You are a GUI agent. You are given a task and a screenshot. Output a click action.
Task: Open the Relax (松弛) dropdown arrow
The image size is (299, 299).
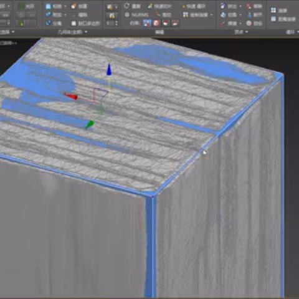[x=65, y=6]
